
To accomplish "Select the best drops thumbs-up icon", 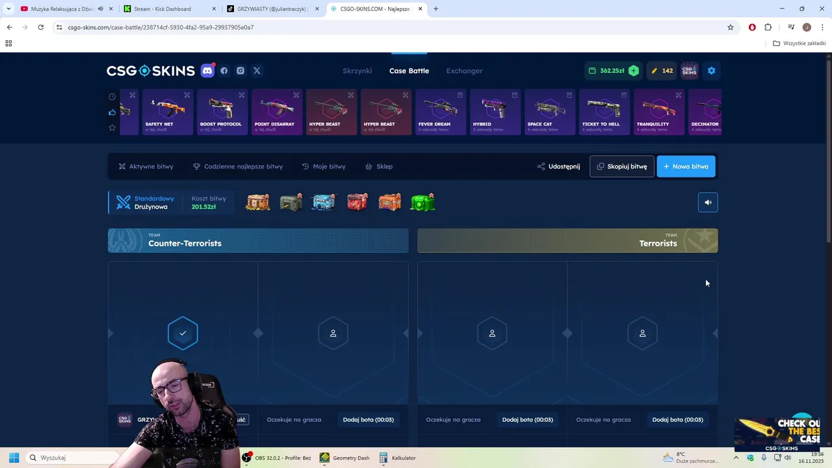I will tap(112, 112).
